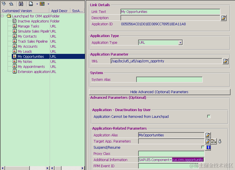
Task: Click the Description input field
Action: tap(170, 18)
